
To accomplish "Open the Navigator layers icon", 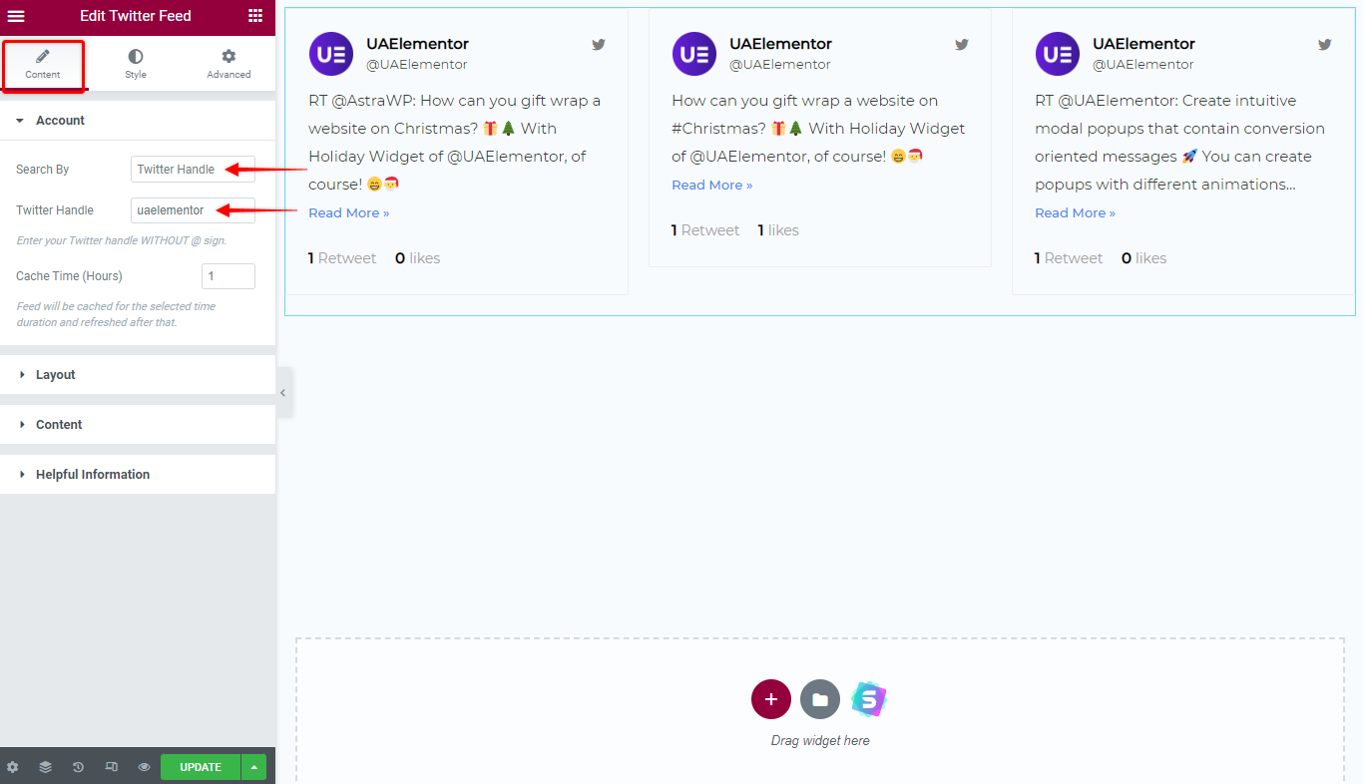I will 46,767.
